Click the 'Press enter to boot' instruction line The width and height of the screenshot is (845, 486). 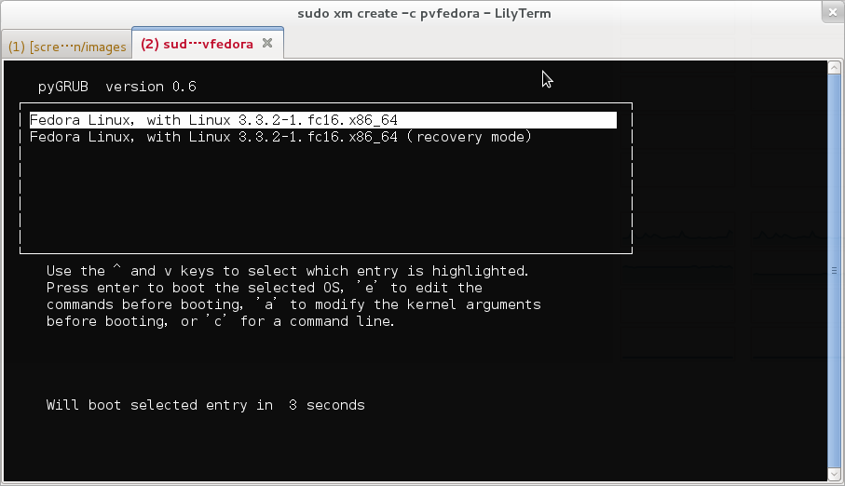tap(264, 288)
